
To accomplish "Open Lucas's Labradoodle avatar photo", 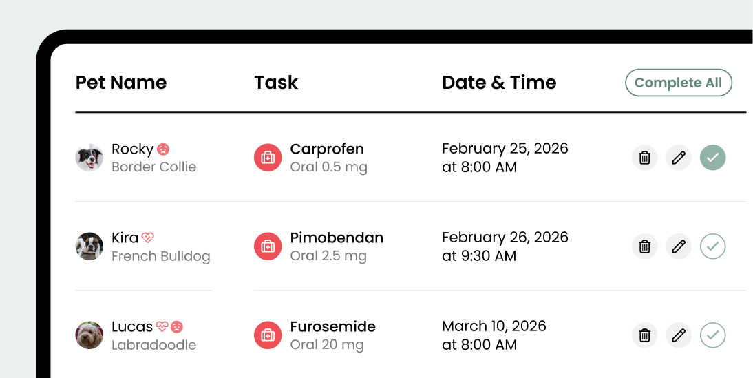I will pos(89,335).
